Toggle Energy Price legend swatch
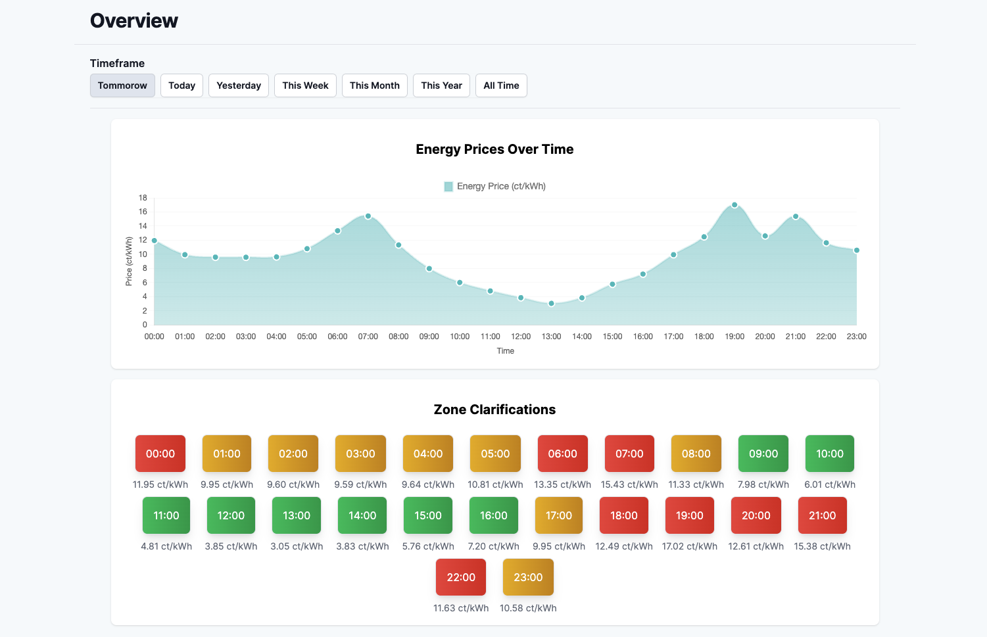The height and width of the screenshot is (637, 987). coord(448,187)
